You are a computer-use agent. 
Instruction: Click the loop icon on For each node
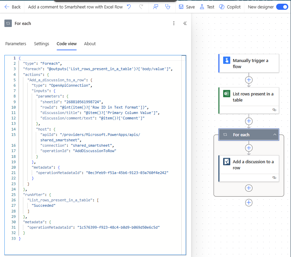coord(225,135)
